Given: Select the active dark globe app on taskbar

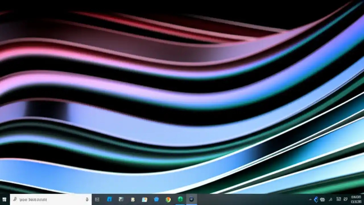Looking at the screenshot, I should click(x=191, y=200).
